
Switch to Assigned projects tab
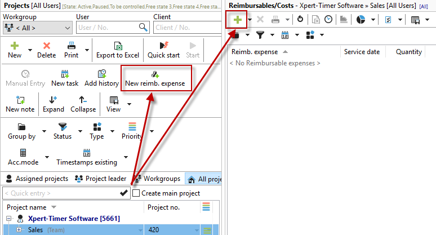(34, 179)
